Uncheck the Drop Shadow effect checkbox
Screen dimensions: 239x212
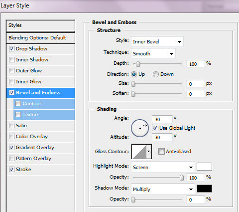coord(11,49)
